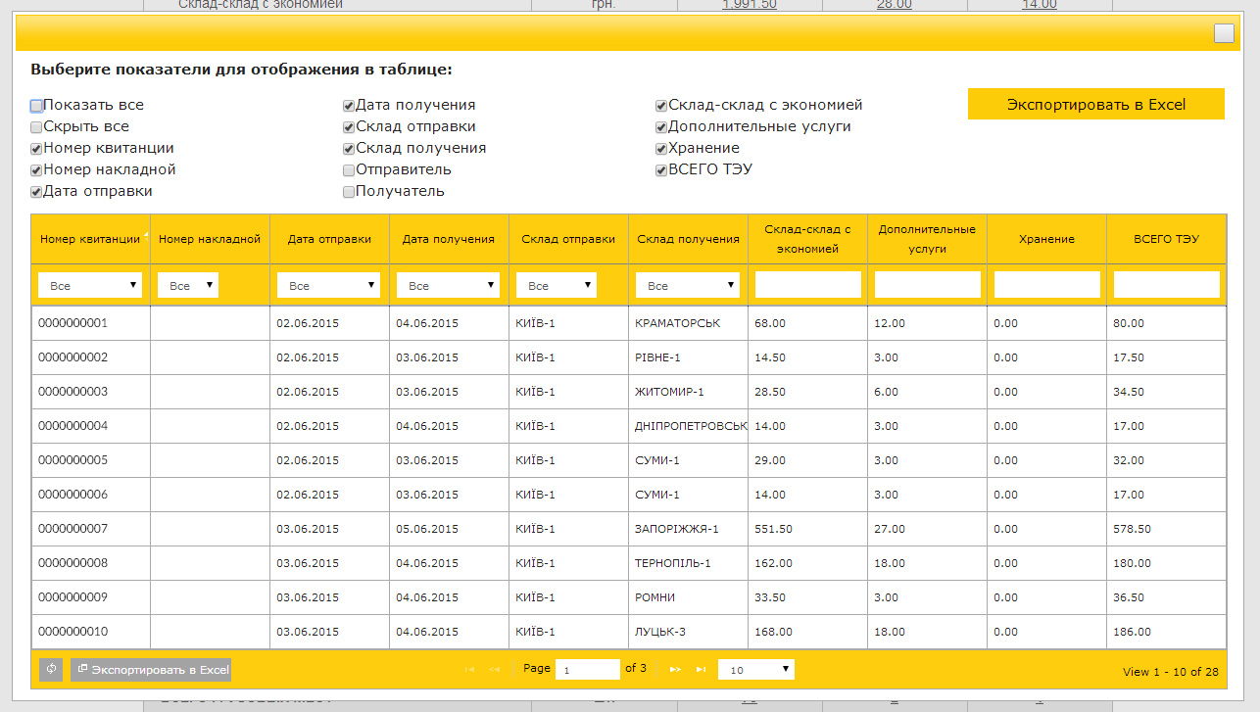The image size is (1260, 712).
Task: Uncheck 'Номер накладной' checkbox
Action: [x=36, y=170]
